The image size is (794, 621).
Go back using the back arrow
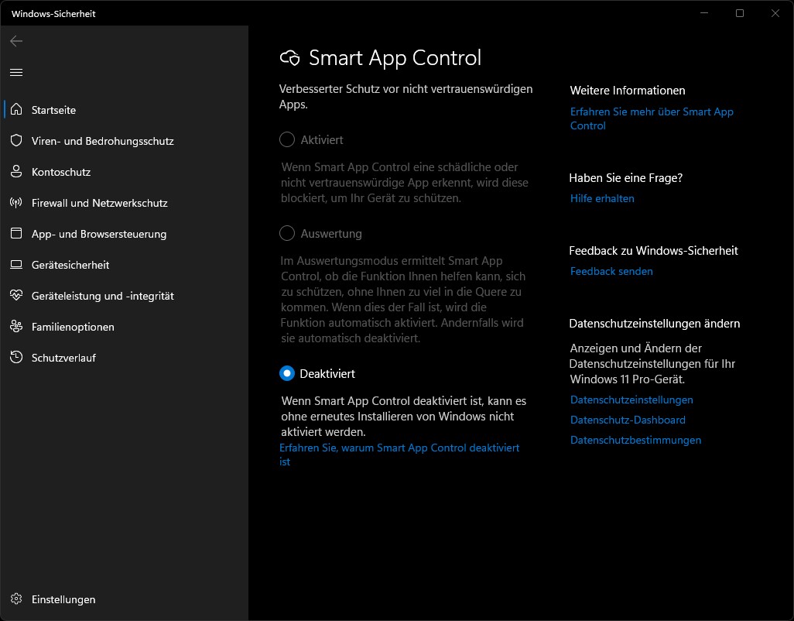click(x=16, y=41)
